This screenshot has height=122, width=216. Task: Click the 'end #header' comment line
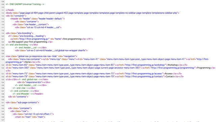pyautogui.click(x=28, y=94)
